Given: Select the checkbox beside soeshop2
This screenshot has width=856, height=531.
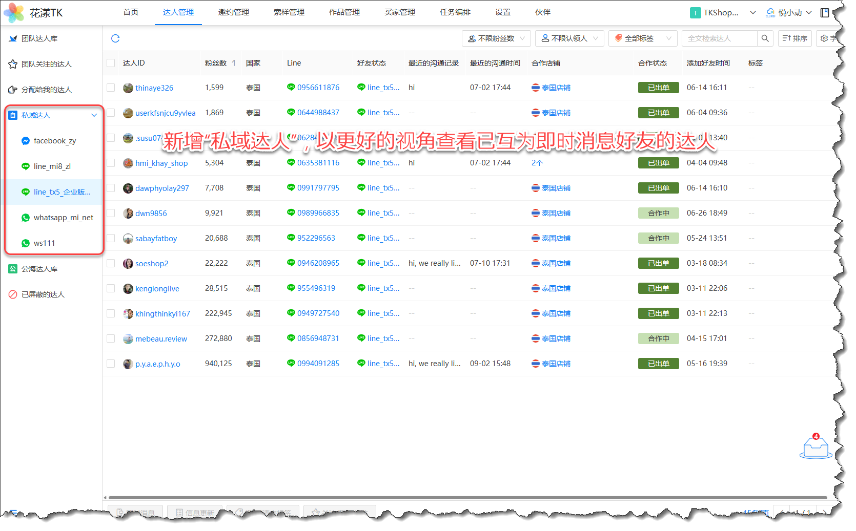Looking at the screenshot, I should (111, 263).
